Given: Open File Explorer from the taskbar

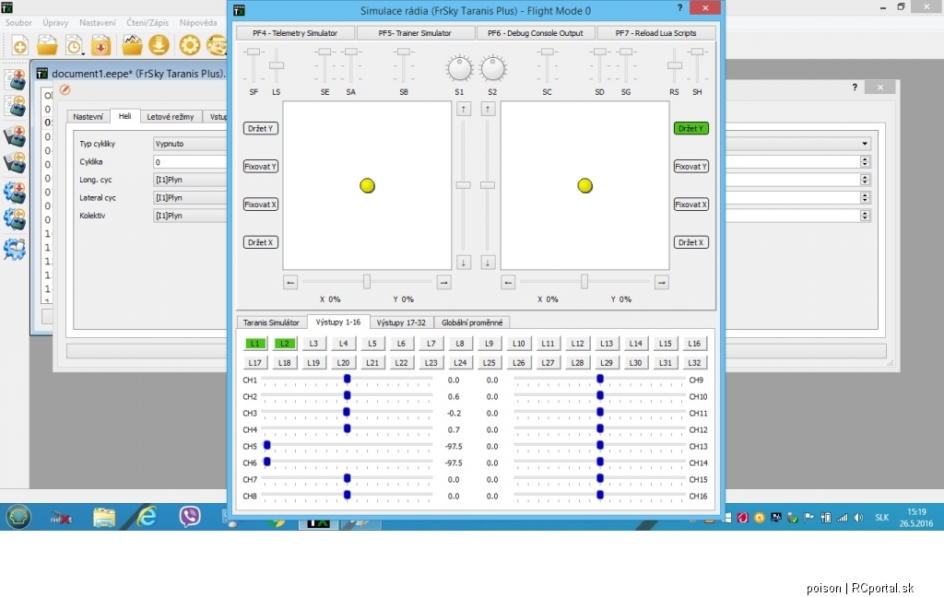Looking at the screenshot, I should click(103, 516).
